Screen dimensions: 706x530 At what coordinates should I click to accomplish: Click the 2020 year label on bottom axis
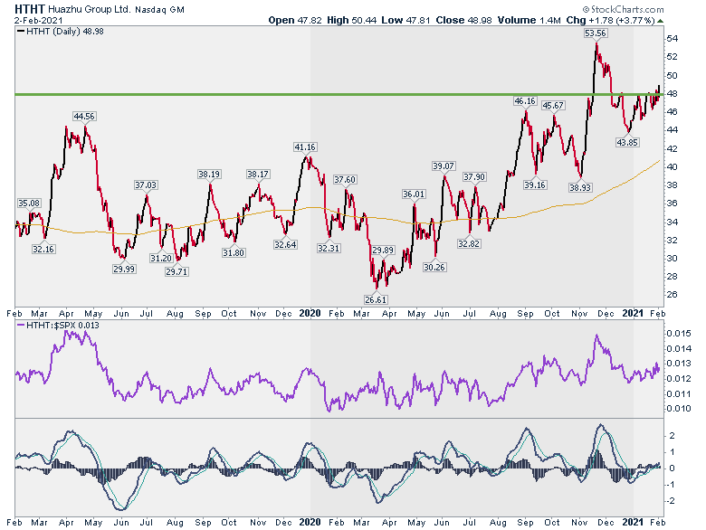click(x=310, y=522)
